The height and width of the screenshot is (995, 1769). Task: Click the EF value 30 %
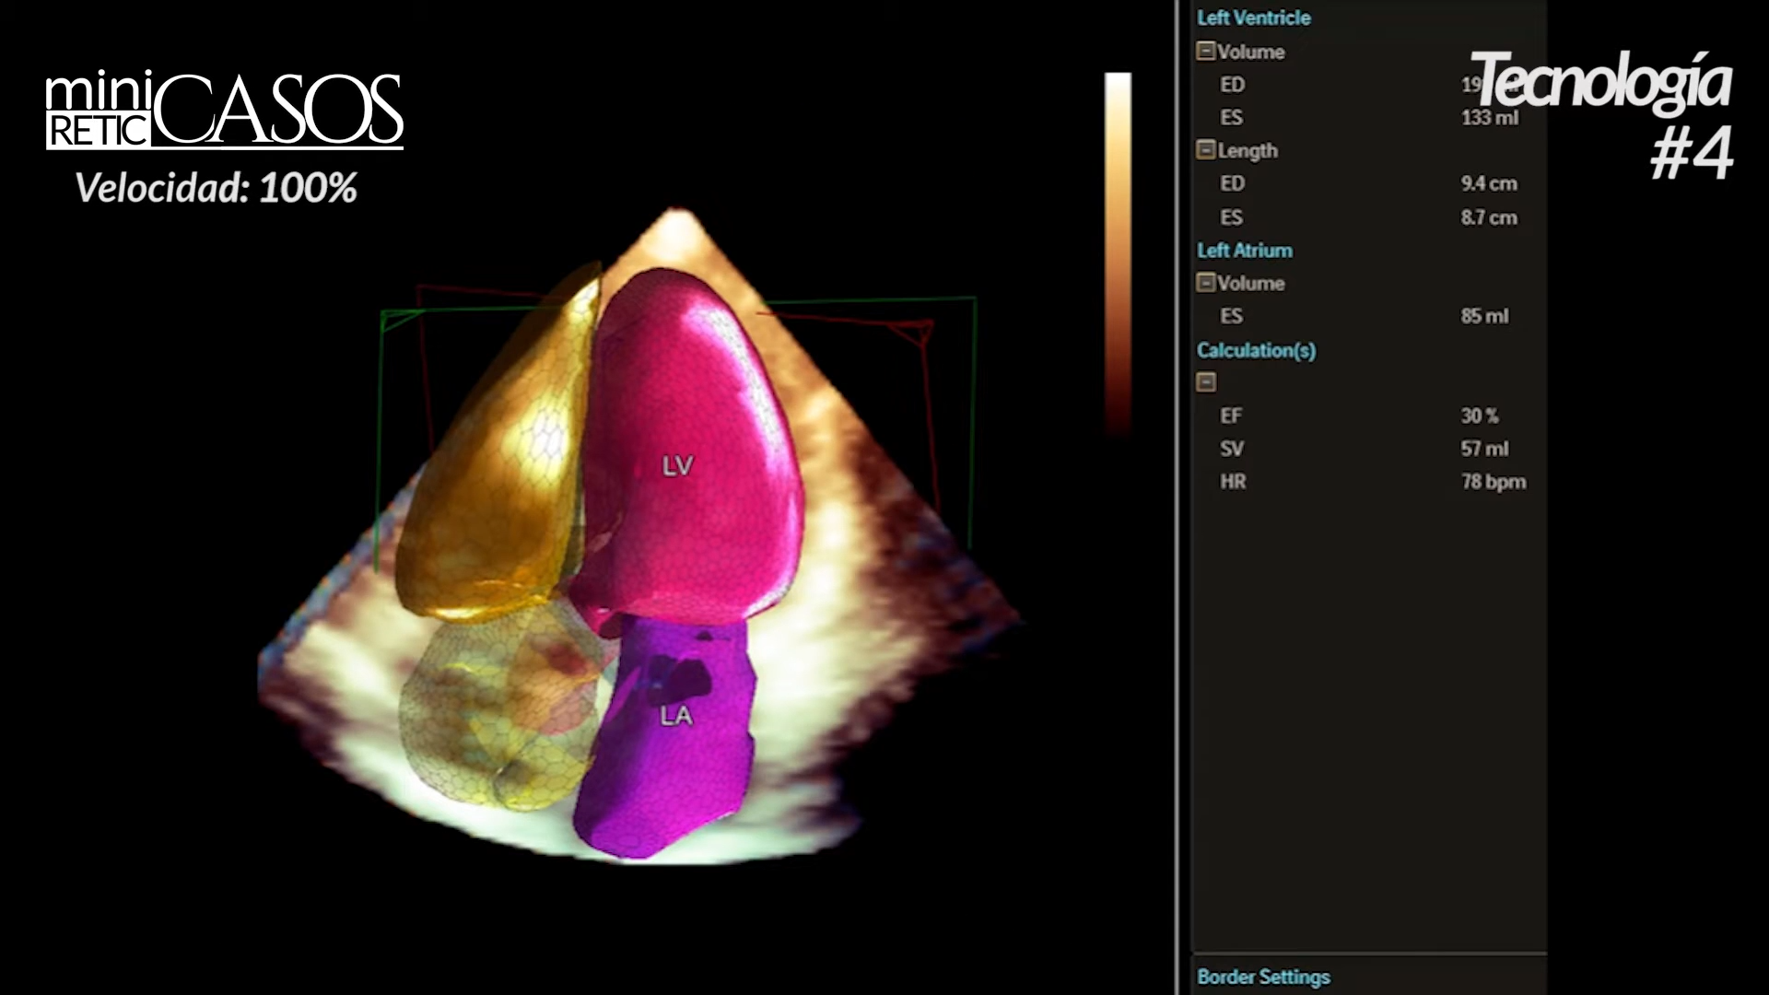pos(1479,416)
